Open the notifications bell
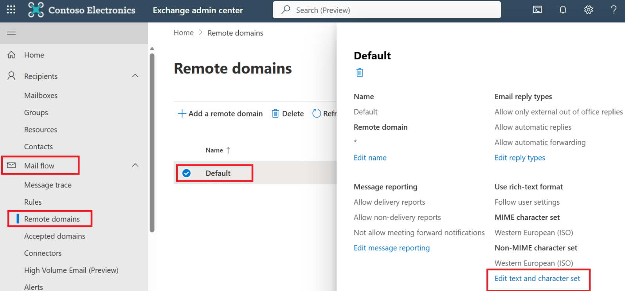This screenshot has height=291, width=625. [x=563, y=10]
